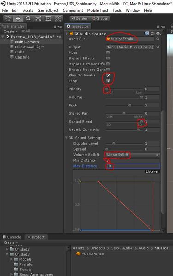Screen dimensions: 173x276
Task: Expand the Models folder
Action: (12, 259)
